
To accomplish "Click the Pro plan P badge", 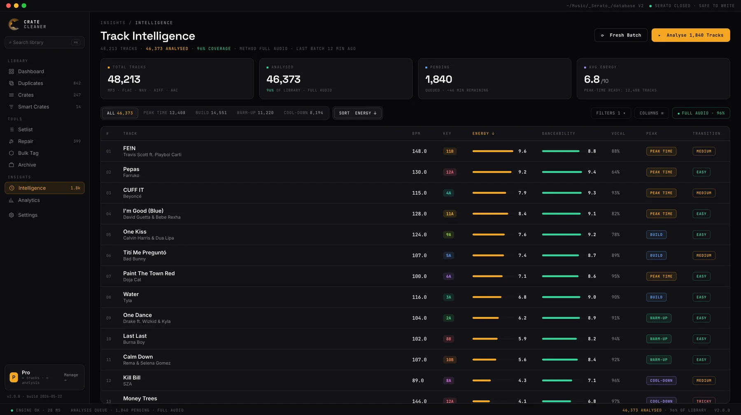I will (14, 377).
